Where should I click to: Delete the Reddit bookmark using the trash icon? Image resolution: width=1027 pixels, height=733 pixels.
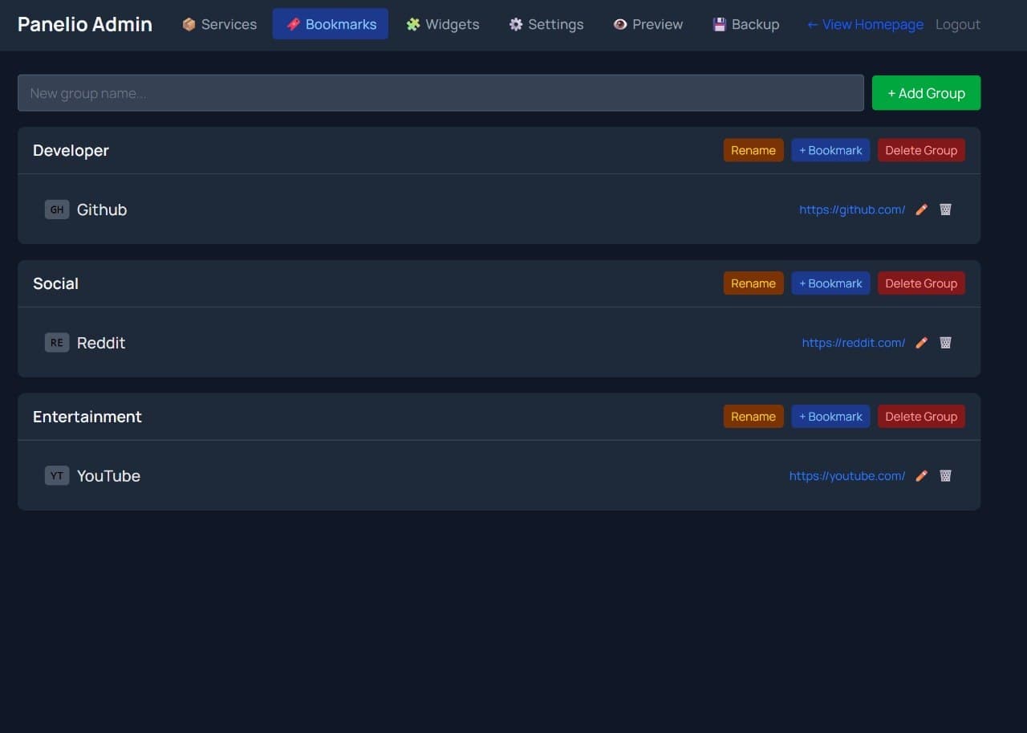click(x=945, y=343)
